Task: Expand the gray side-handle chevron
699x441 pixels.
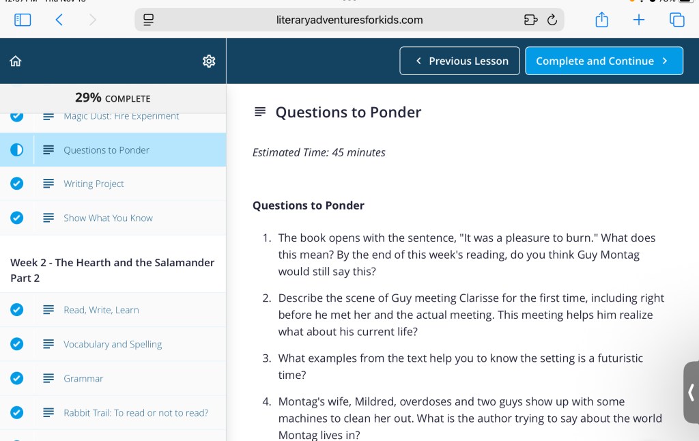Action: 691,393
